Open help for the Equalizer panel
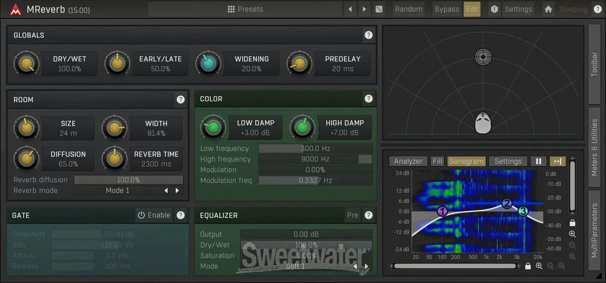 (x=368, y=215)
